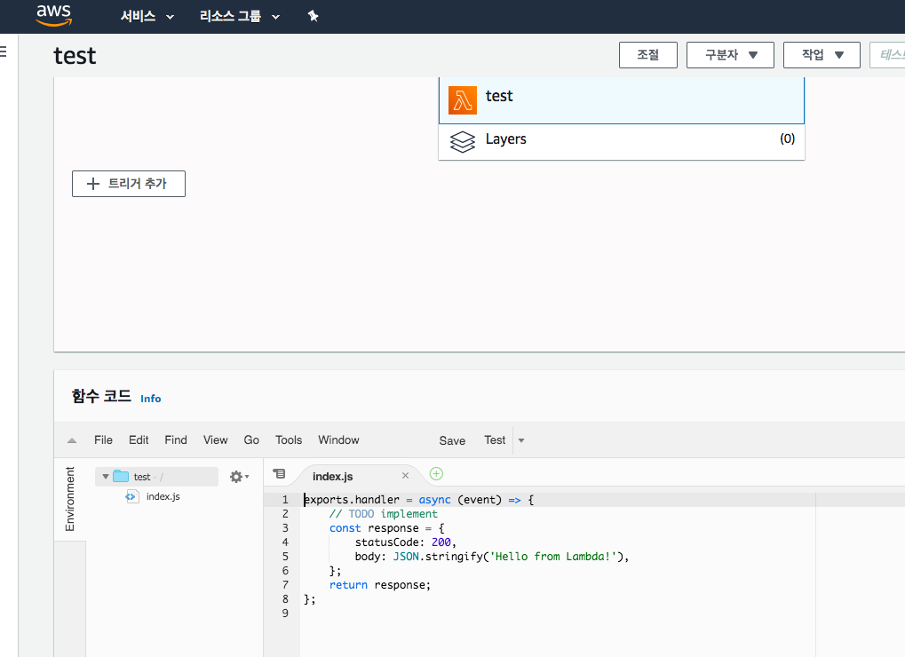Click the pin shortcut icon in header
905x657 pixels.
(x=313, y=16)
